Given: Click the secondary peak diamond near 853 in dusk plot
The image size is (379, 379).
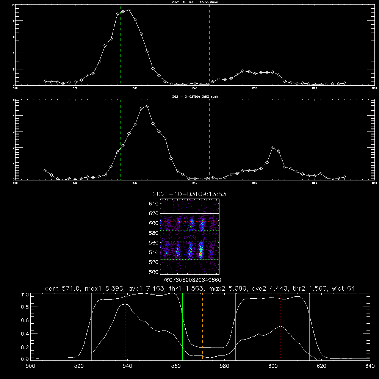Looking at the screenshot, I should (x=273, y=147).
